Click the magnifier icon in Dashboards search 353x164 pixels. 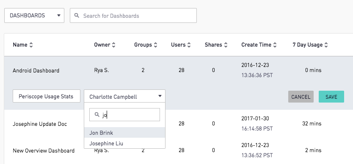pos(77,16)
